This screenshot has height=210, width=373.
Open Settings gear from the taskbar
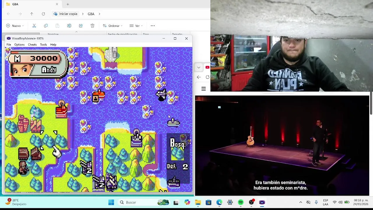click(x=230, y=202)
